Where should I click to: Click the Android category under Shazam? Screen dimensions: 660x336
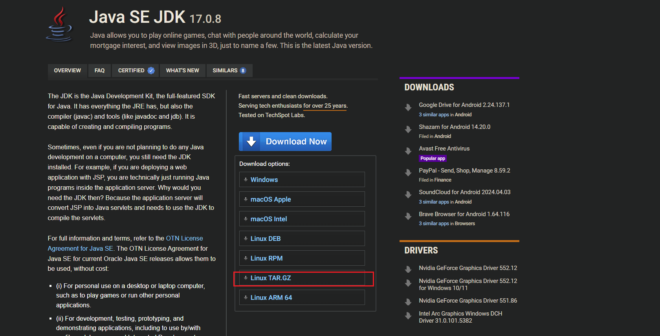(x=443, y=136)
